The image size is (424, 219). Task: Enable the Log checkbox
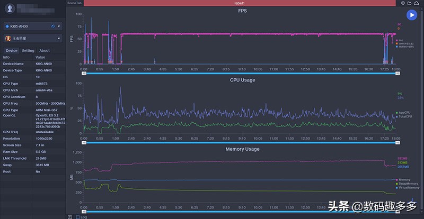[x=78, y=217]
